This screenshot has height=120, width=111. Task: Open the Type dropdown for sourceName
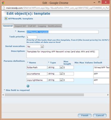(55, 74)
